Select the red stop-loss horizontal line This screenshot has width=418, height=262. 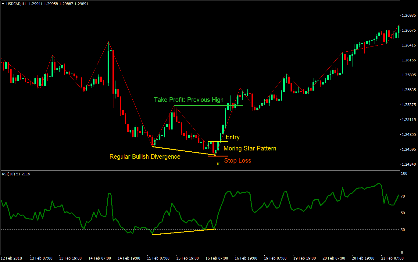click(218, 156)
